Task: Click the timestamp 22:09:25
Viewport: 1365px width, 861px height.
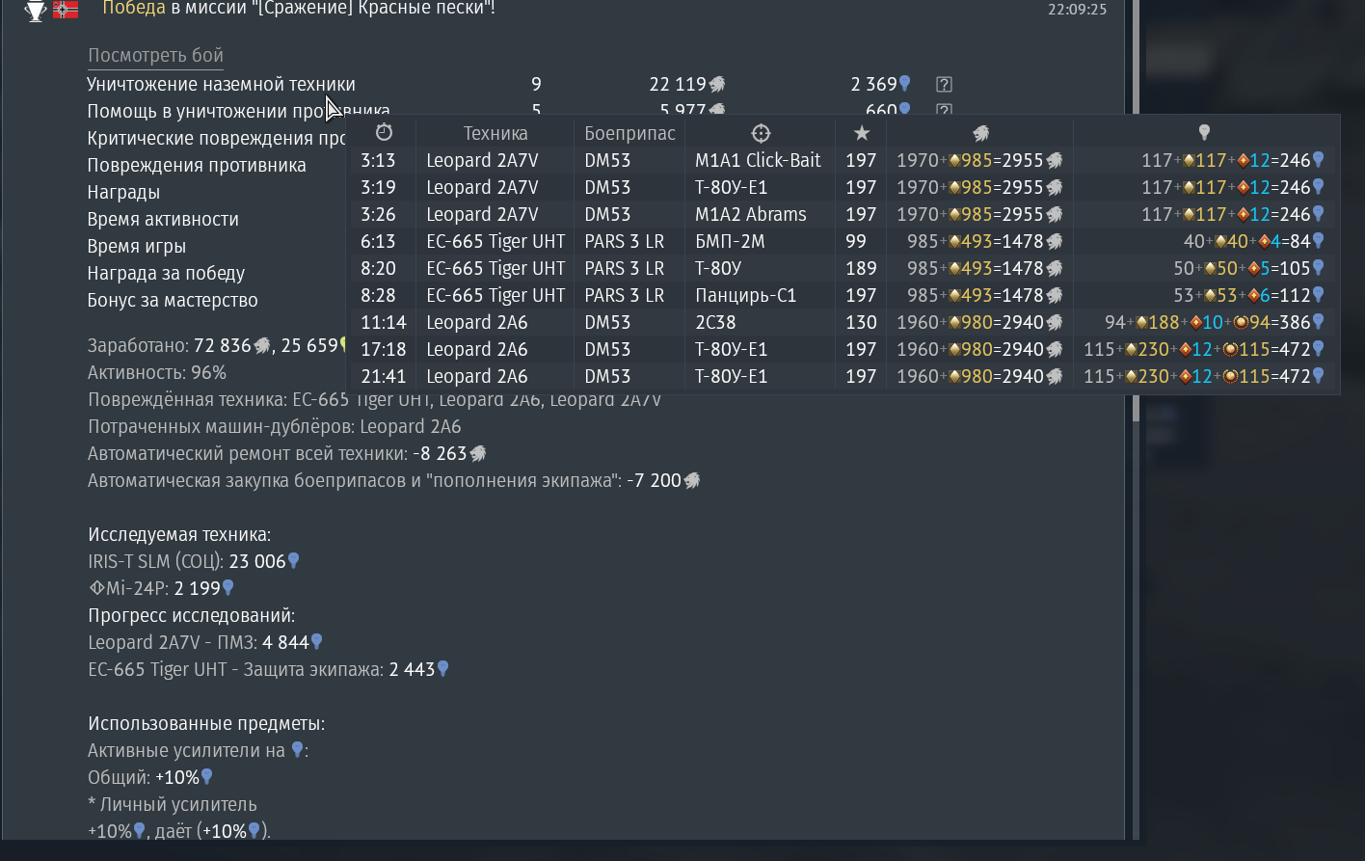Action: (x=1077, y=10)
